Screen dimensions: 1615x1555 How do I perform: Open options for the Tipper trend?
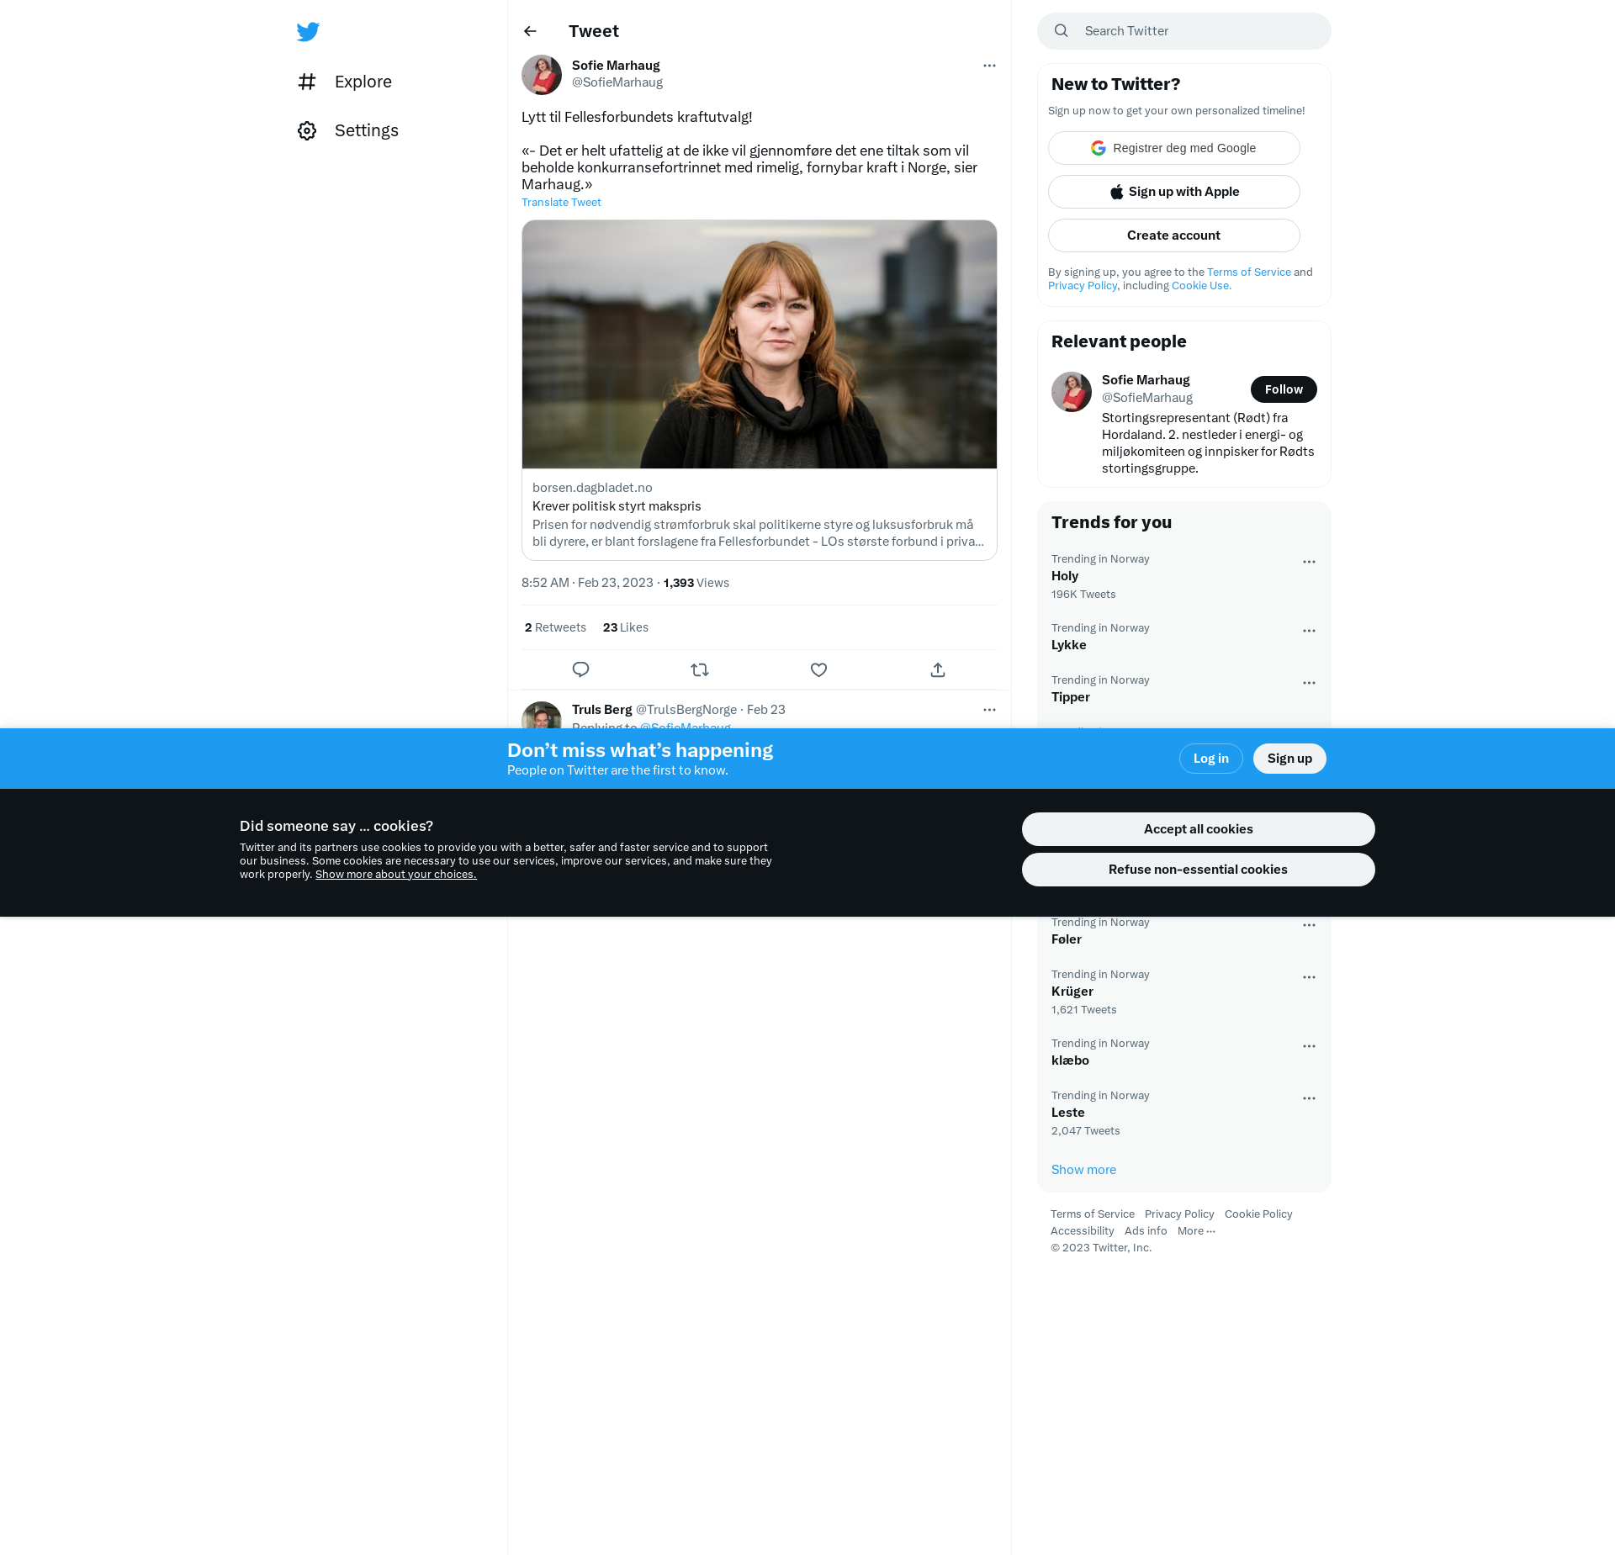(1309, 683)
